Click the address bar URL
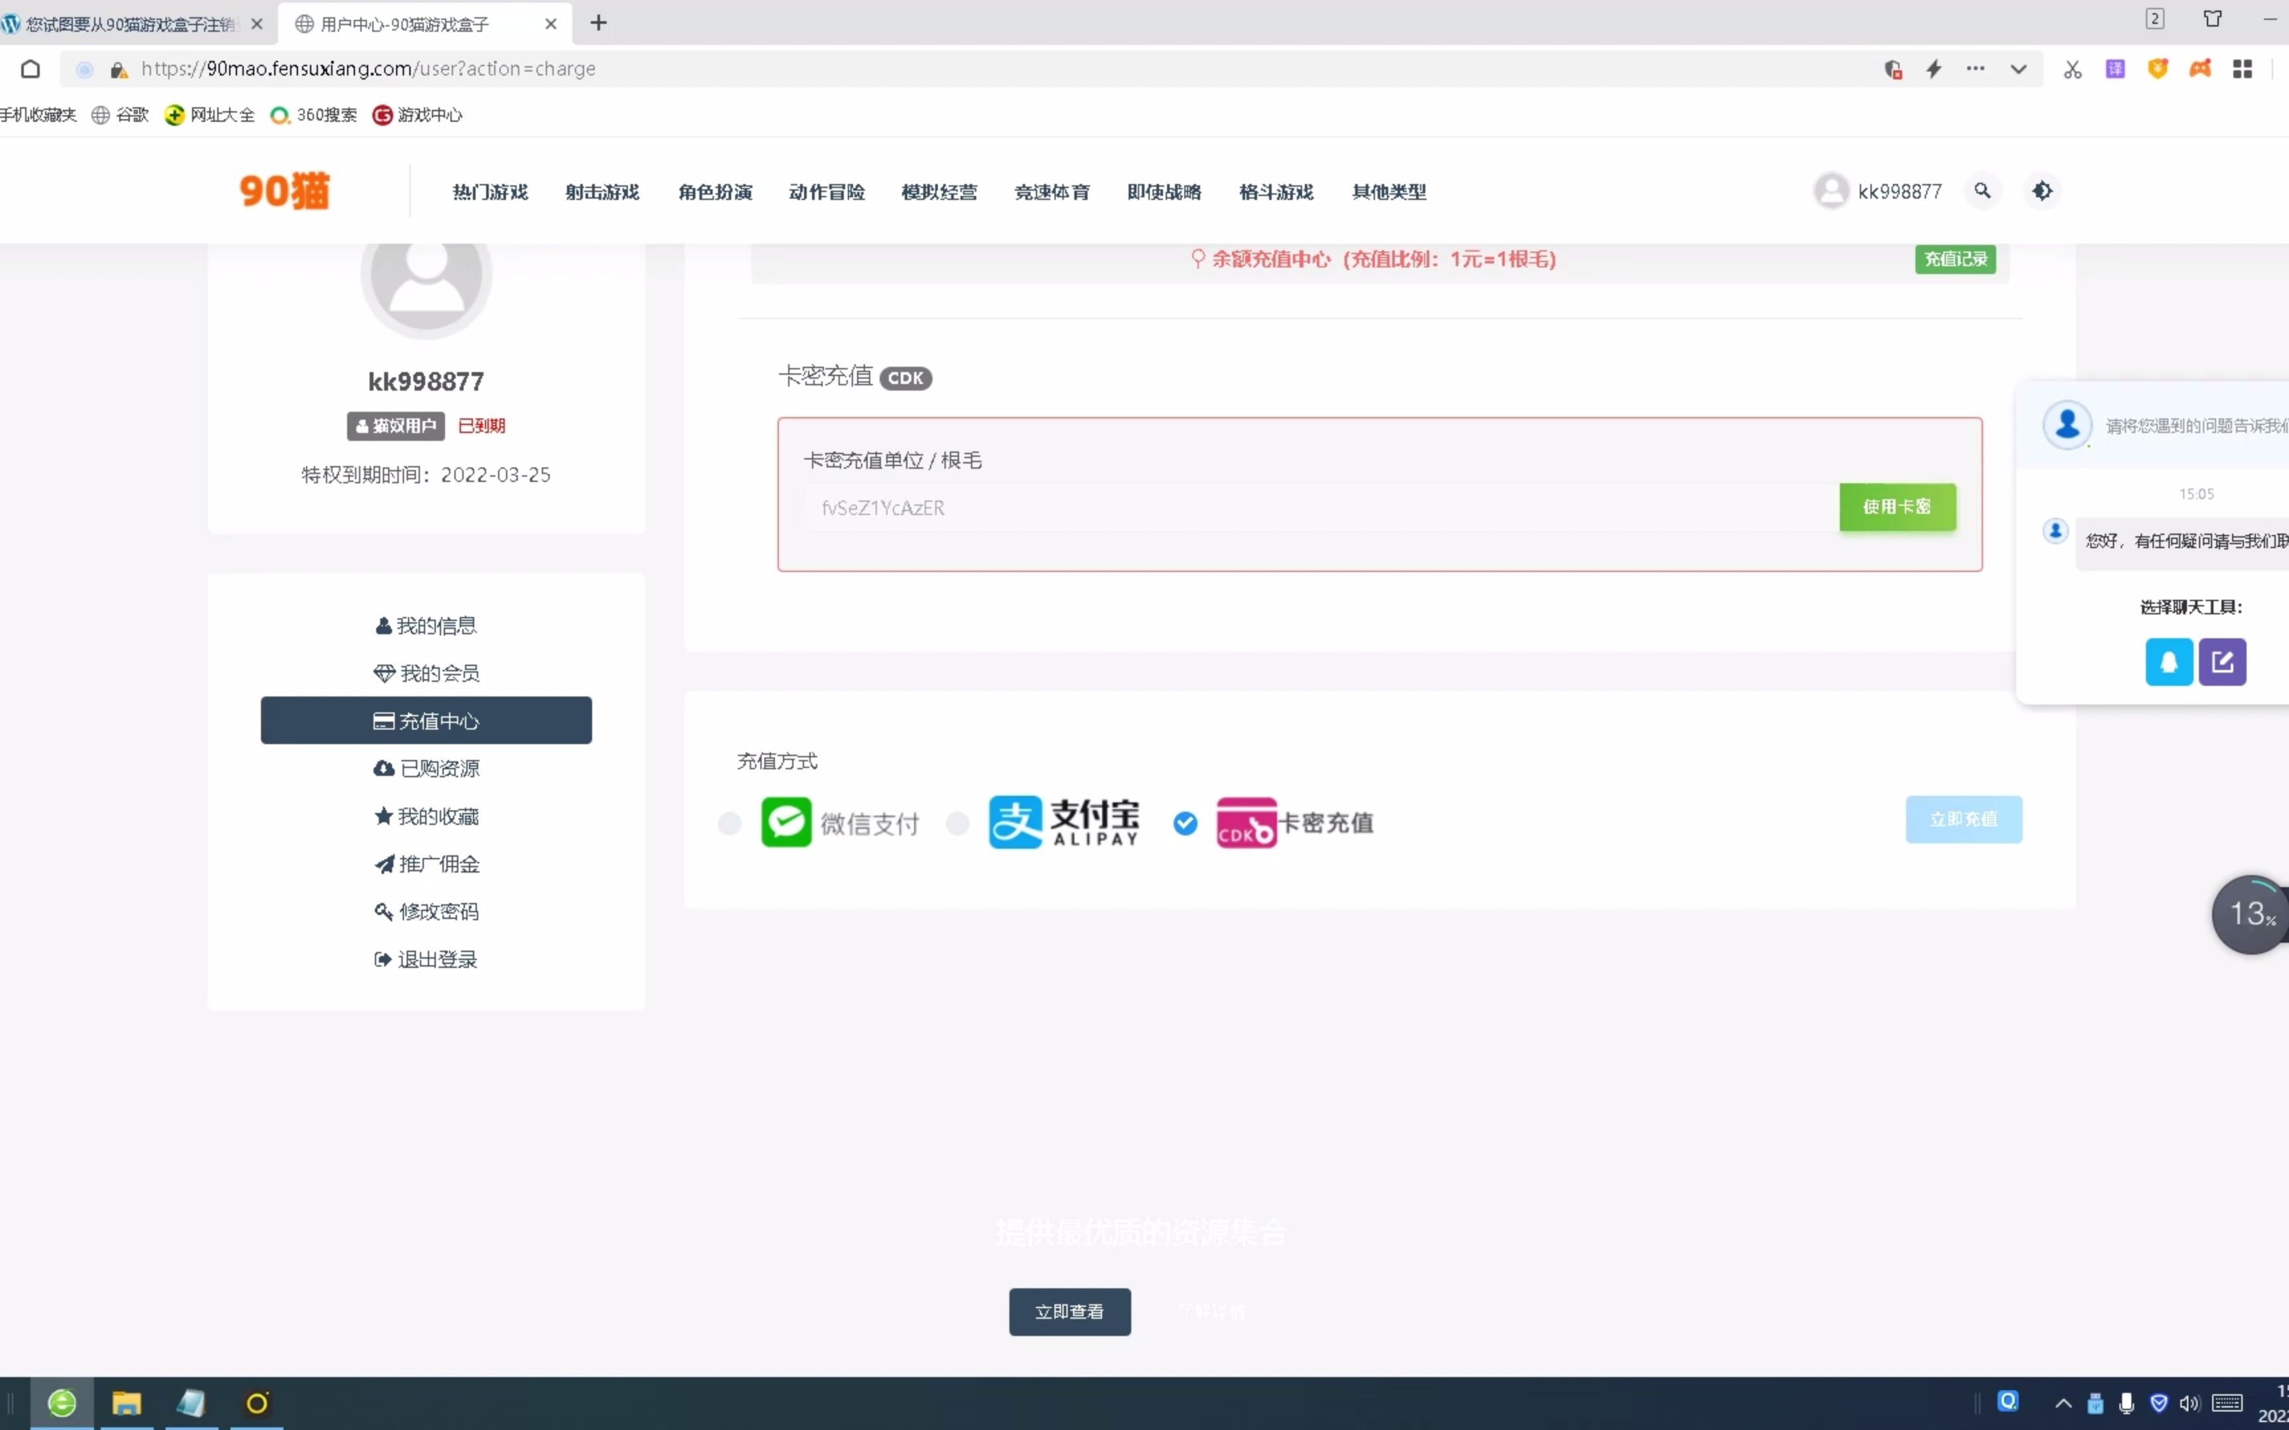This screenshot has height=1430, width=2289. (x=368, y=69)
